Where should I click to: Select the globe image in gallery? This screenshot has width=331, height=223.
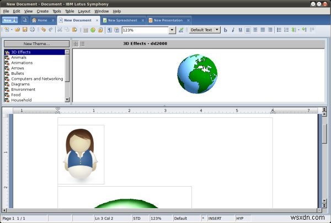pos(197,74)
